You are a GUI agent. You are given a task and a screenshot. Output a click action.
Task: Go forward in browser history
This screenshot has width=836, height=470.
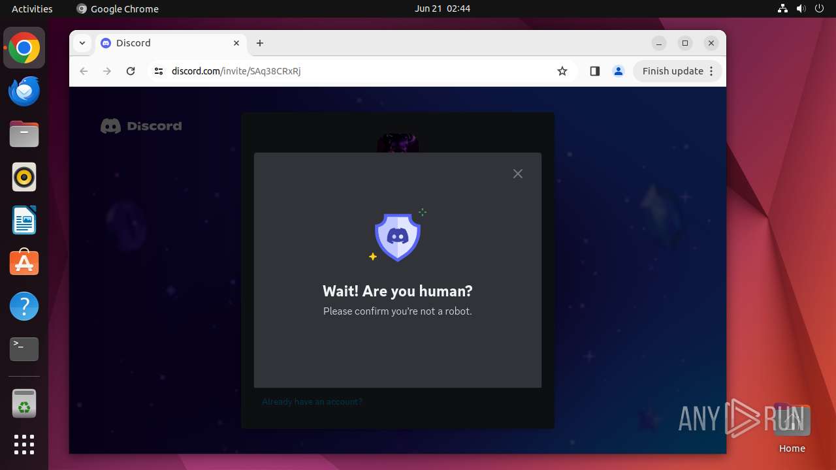(x=107, y=71)
